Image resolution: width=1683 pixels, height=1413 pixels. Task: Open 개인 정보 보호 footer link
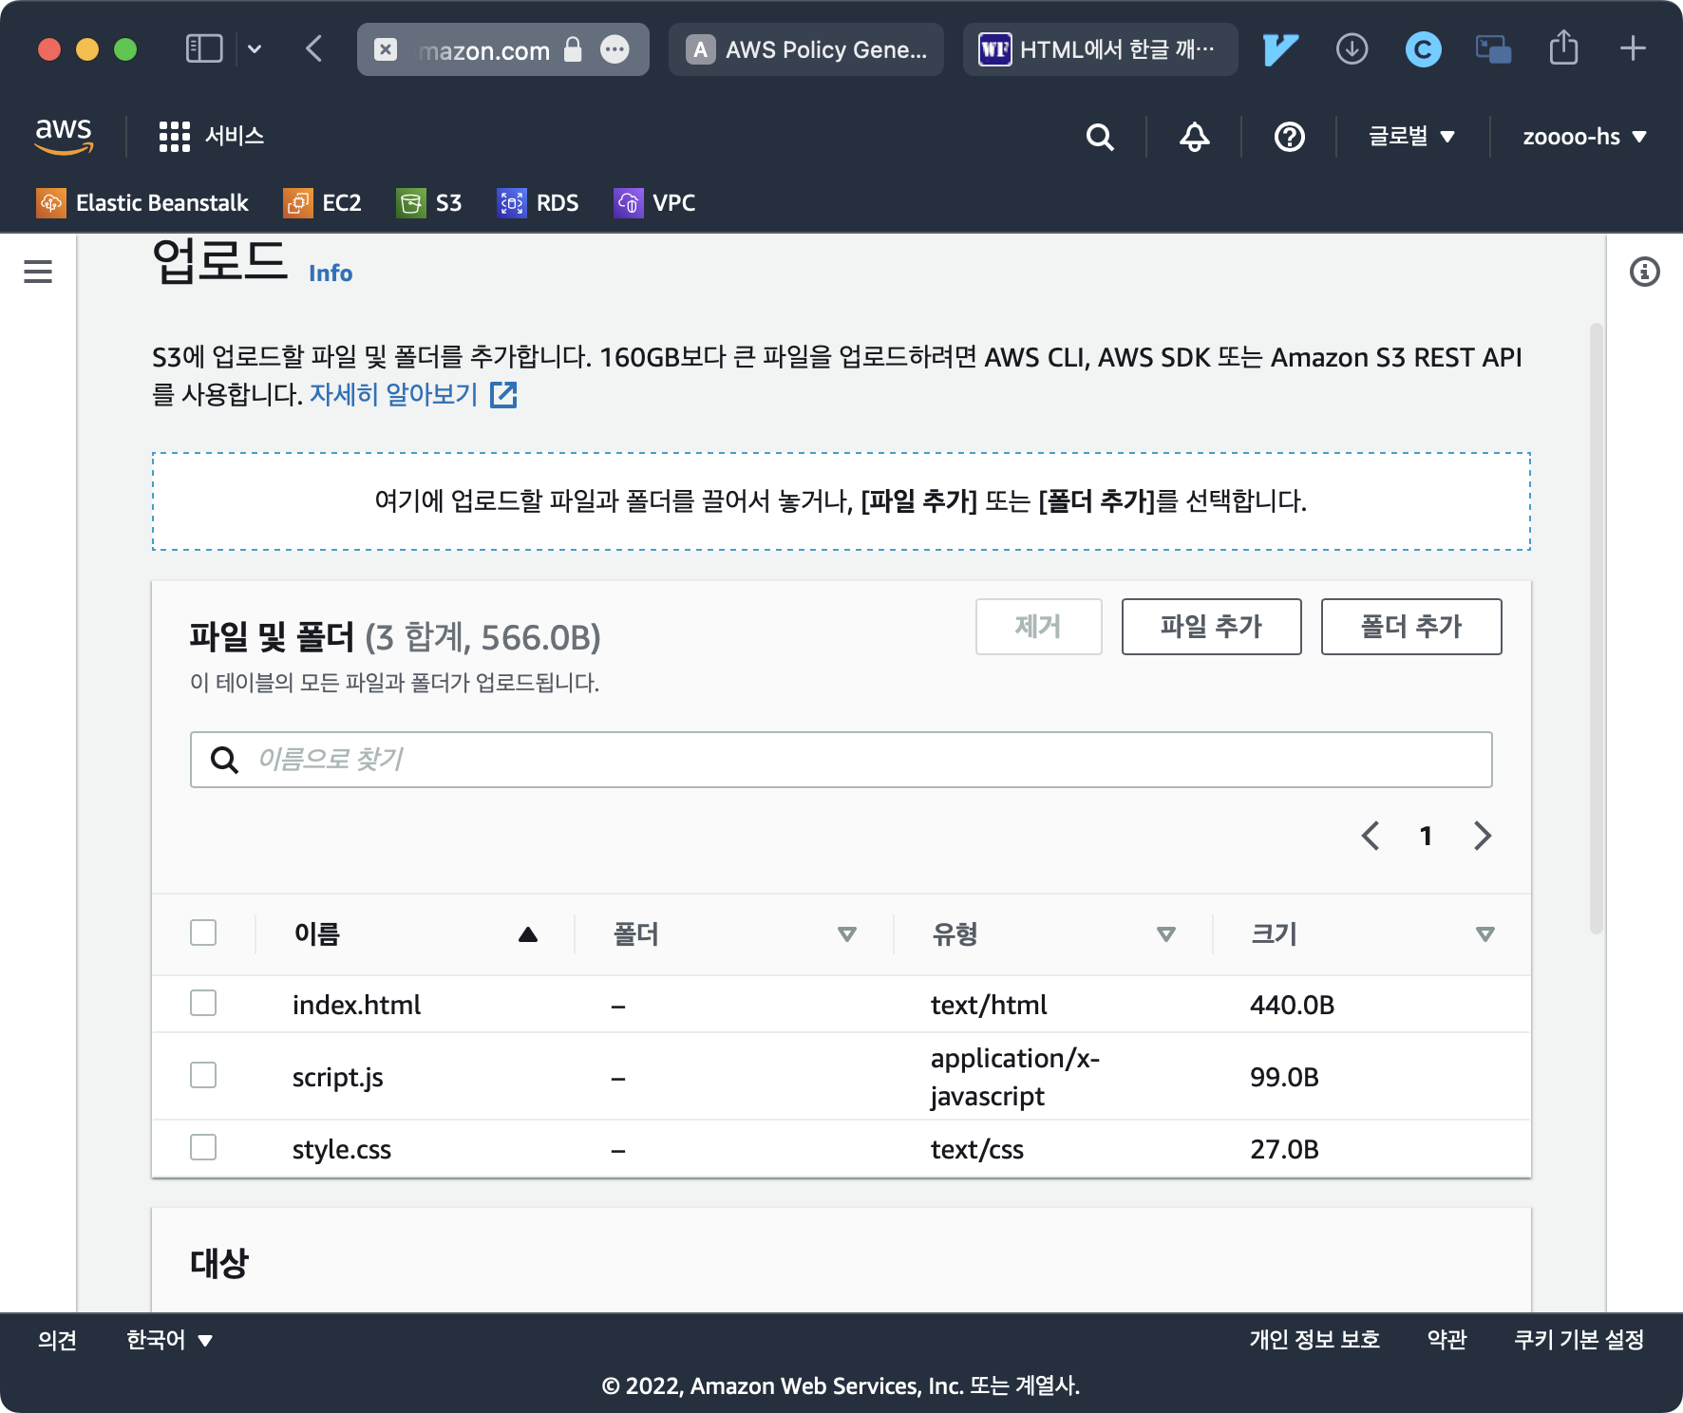pyautogui.click(x=1314, y=1340)
